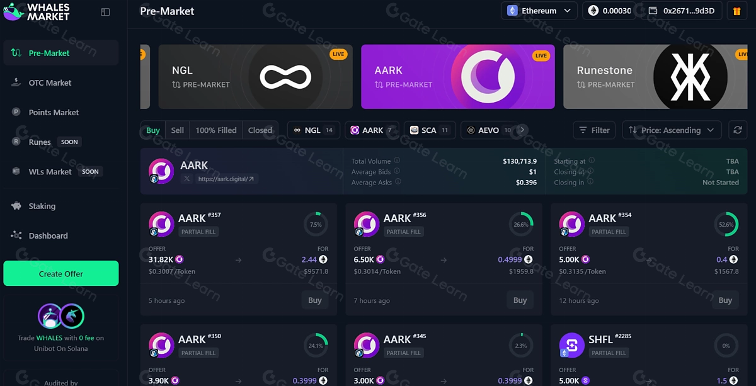
Task: Click the orange gift rewards icon
Action: tap(738, 11)
